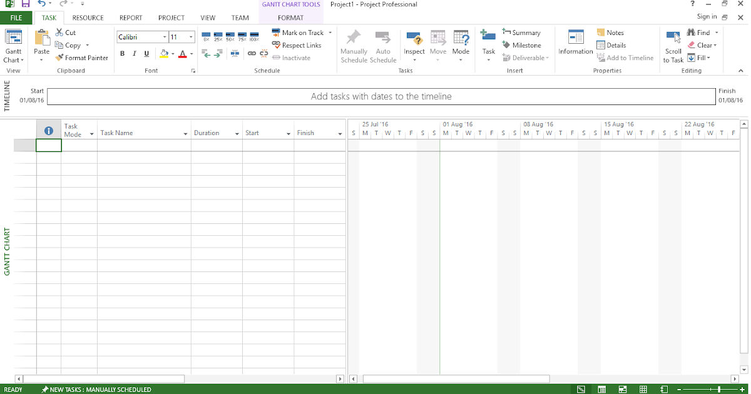Image resolution: width=751 pixels, height=394 pixels.
Task: Open the Calibri font dropdown
Action: [164, 37]
